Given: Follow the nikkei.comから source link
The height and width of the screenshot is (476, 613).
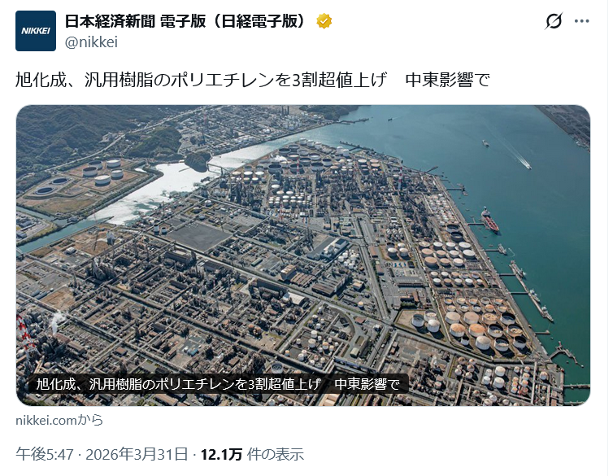Looking at the screenshot, I should click(59, 420).
